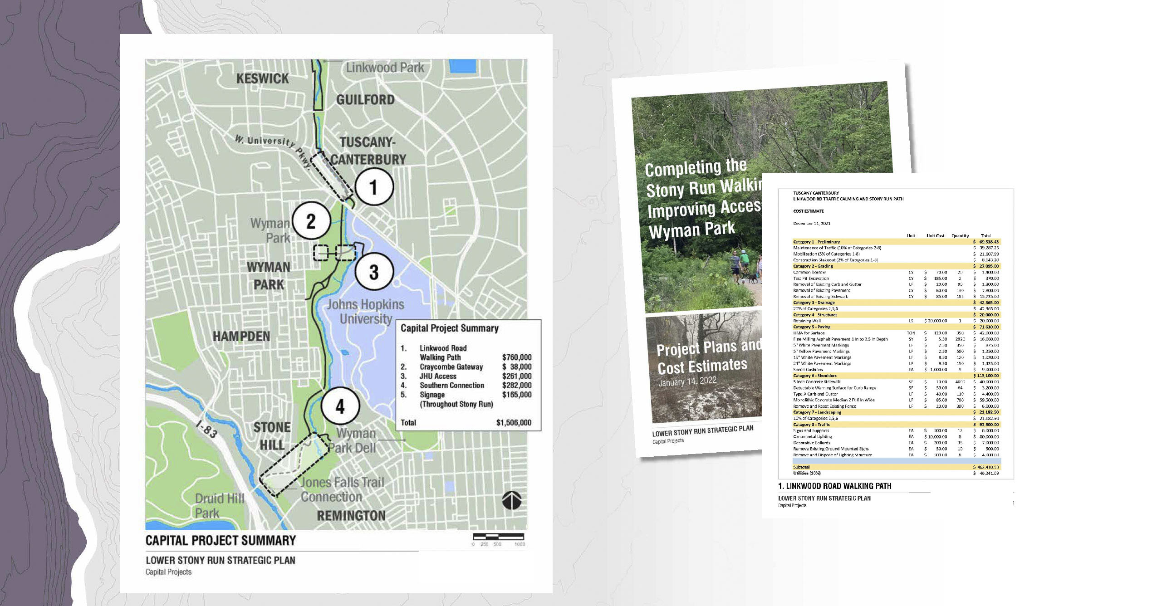The width and height of the screenshot is (1157, 606).
Task: Click the Project Plans and Cost Estimates heading
Action: pyautogui.click(x=709, y=356)
